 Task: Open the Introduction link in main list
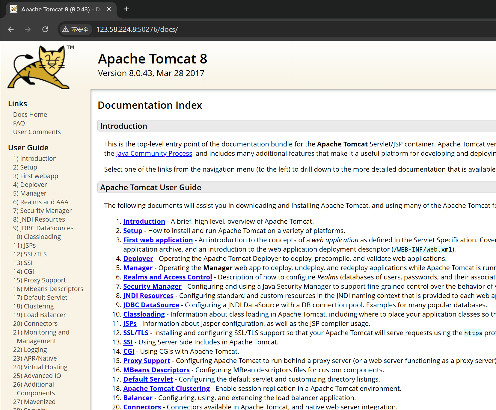click(144, 221)
